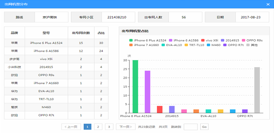Click the 型号 column header
This screenshot has width=274, height=133.
click(46, 33)
